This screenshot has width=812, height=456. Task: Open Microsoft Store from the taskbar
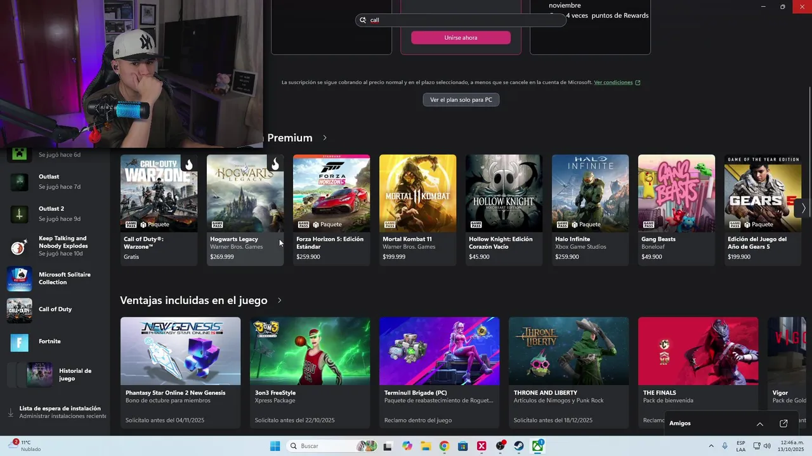pos(463,446)
